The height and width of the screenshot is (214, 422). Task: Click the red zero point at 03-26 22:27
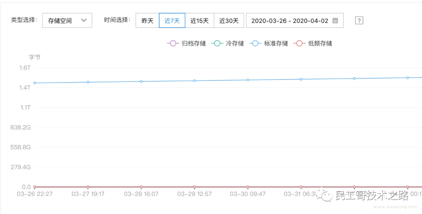tap(35, 187)
